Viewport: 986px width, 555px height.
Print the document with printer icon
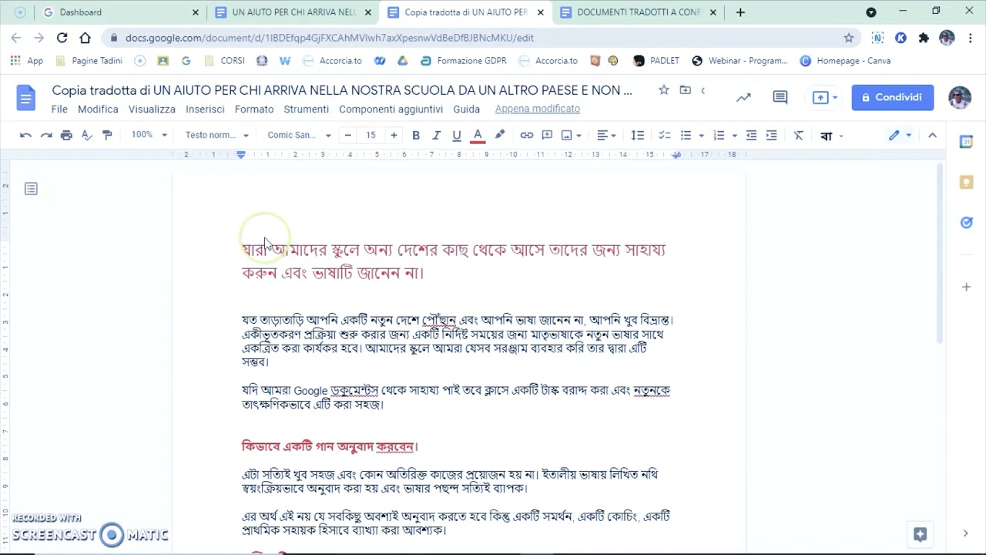point(66,135)
